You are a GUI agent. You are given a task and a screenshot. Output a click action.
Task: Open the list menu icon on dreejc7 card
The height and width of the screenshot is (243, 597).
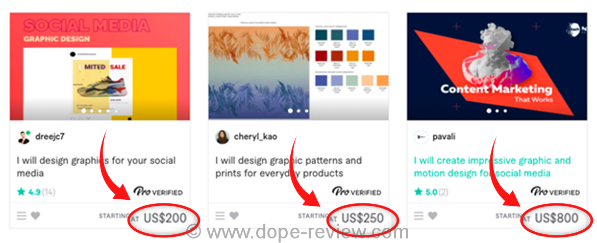click(22, 216)
